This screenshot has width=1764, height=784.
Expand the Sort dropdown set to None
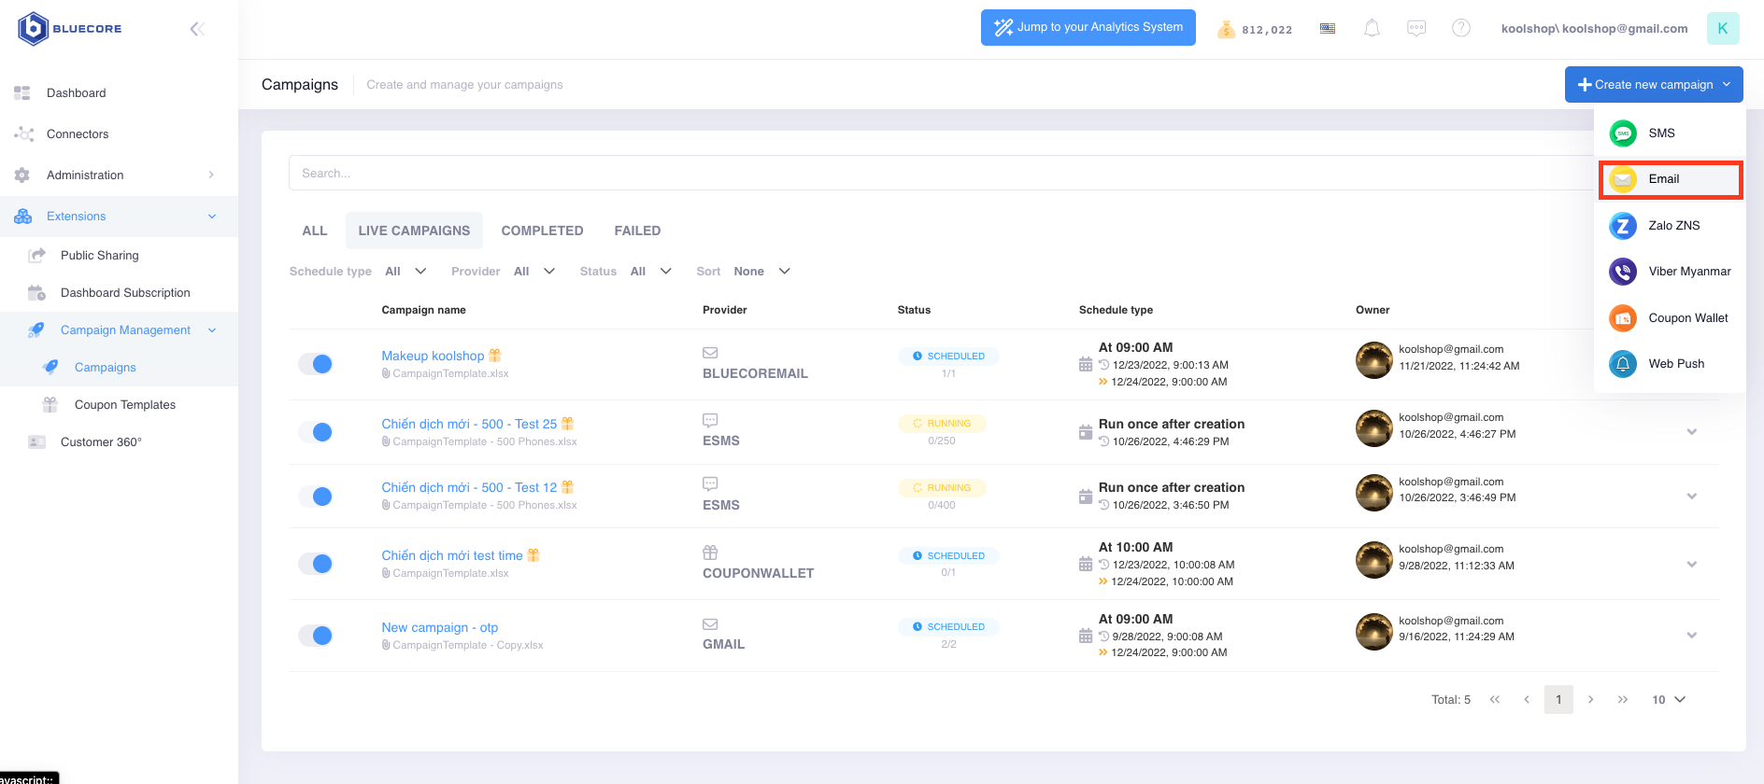tap(761, 272)
